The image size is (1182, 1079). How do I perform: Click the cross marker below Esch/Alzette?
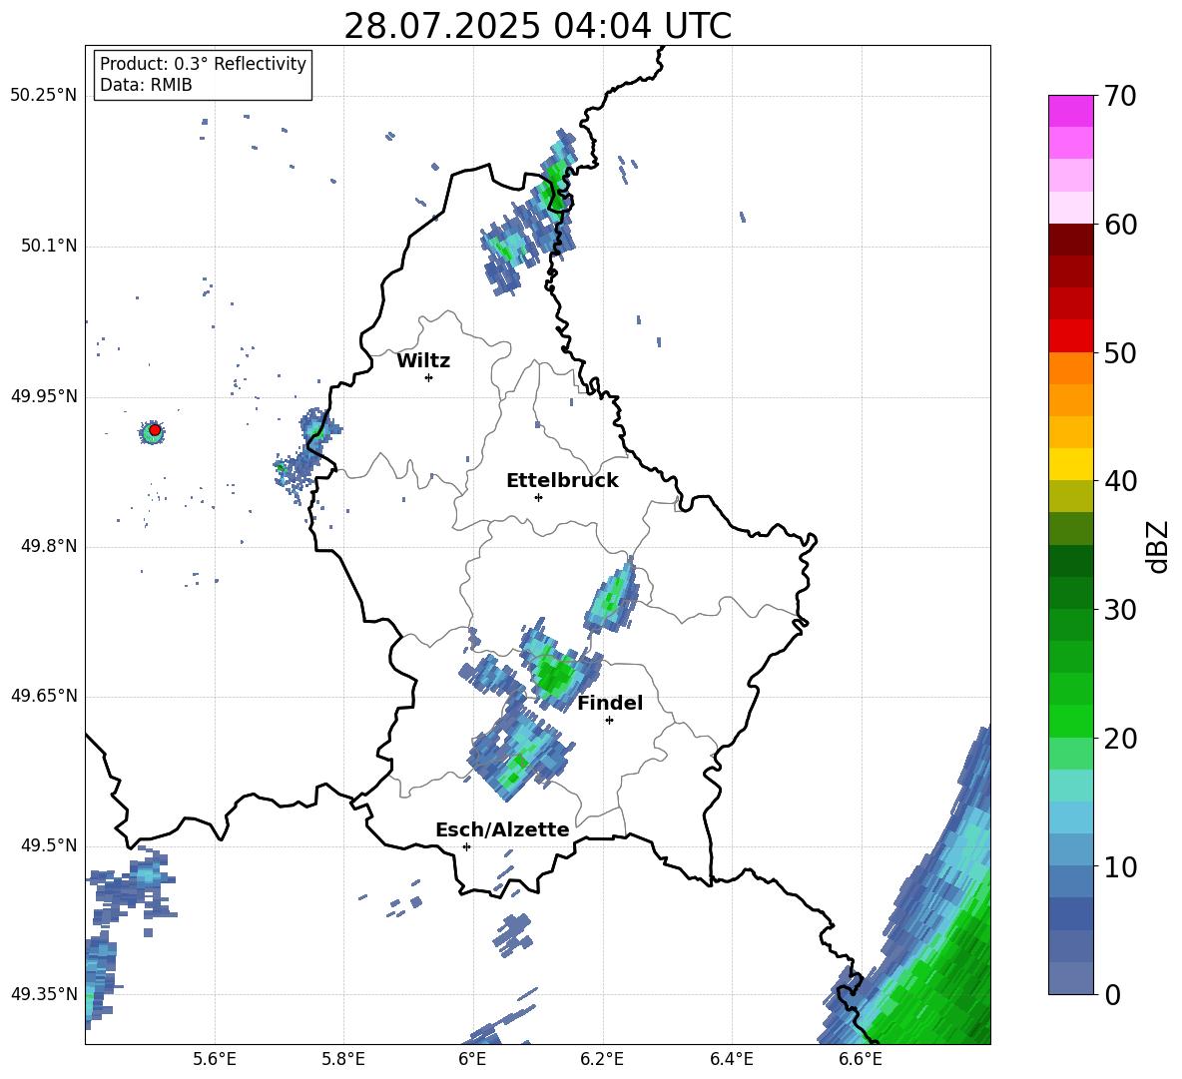point(466,846)
